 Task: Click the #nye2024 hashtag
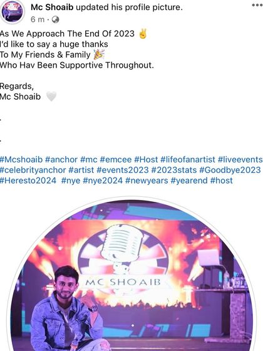point(103,181)
